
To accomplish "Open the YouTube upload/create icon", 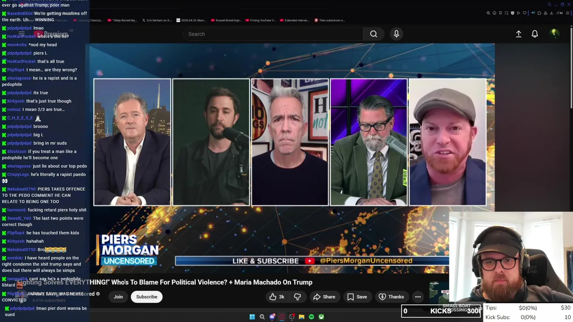I will click(x=518, y=34).
